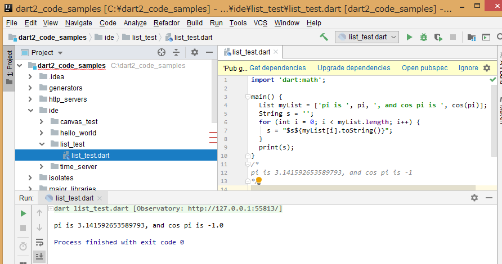Expand the time_server folder
The height and width of the screenshot is (264, 502).
(x=42, y=166)
